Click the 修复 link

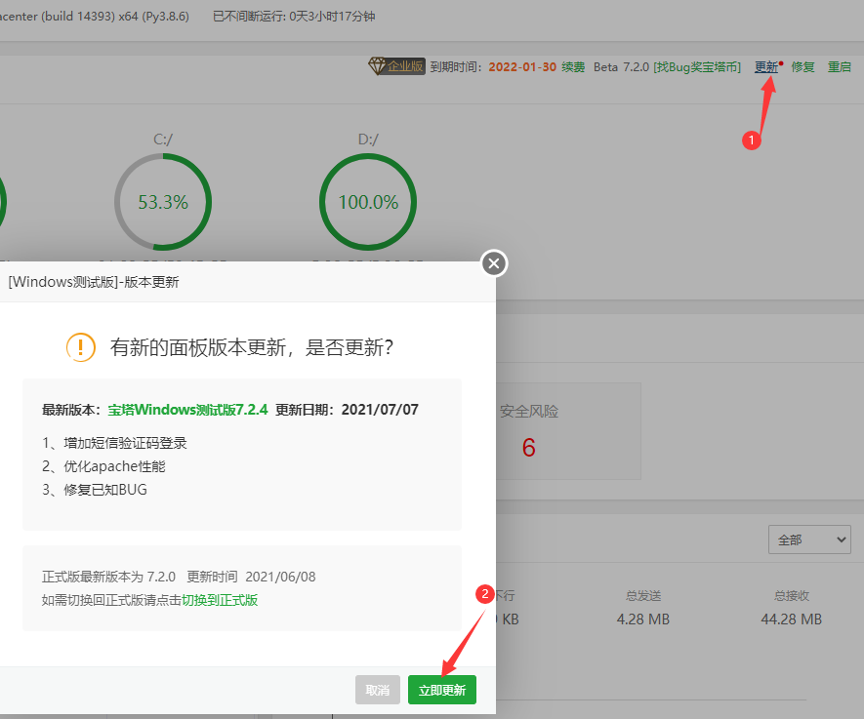coord(802,67)
